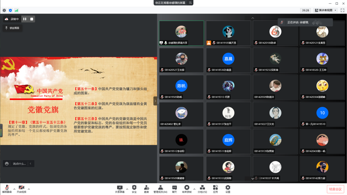Page down the participant grid arrow
Image resolution: width=347 pixels, height=195 pixels.
pos(253,178)
